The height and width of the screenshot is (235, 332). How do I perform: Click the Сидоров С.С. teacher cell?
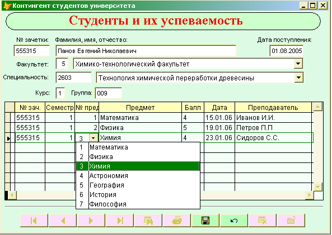[273, 138]
